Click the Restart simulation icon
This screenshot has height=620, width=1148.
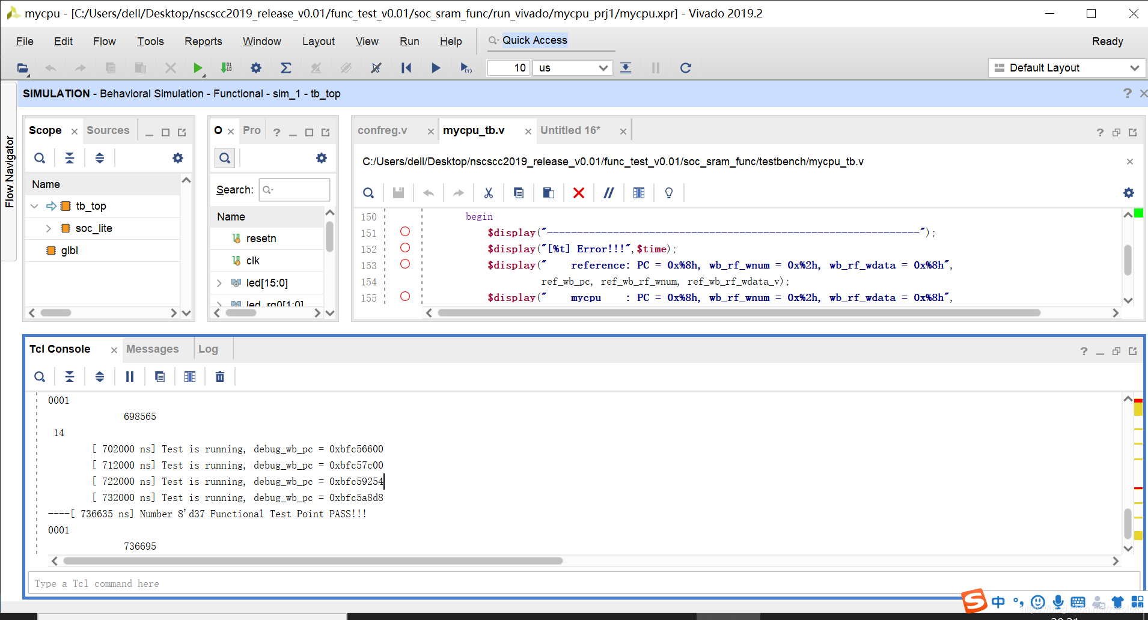coord(406,68)
